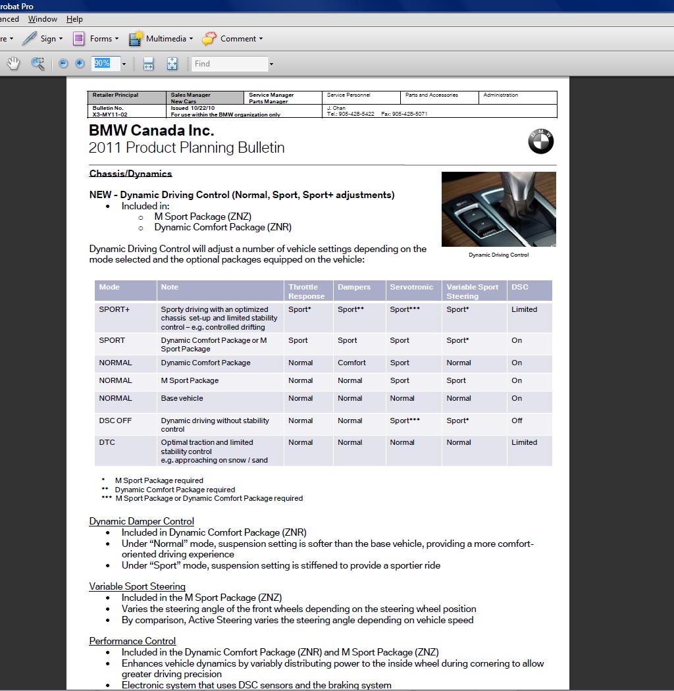Image resolution: width=674 pixels, height=691 pixels.
Task: Click the DSC column header
Action: coord(529,291)
